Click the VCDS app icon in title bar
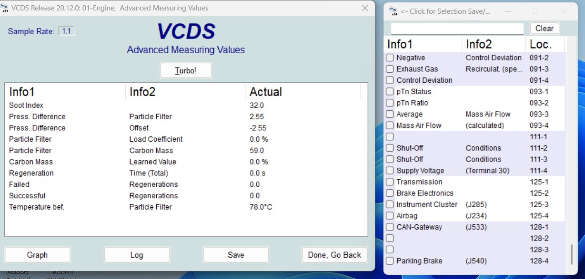585x279 pixels. [x=5, y=8]
